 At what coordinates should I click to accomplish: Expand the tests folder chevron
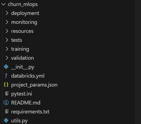point(7,40)
